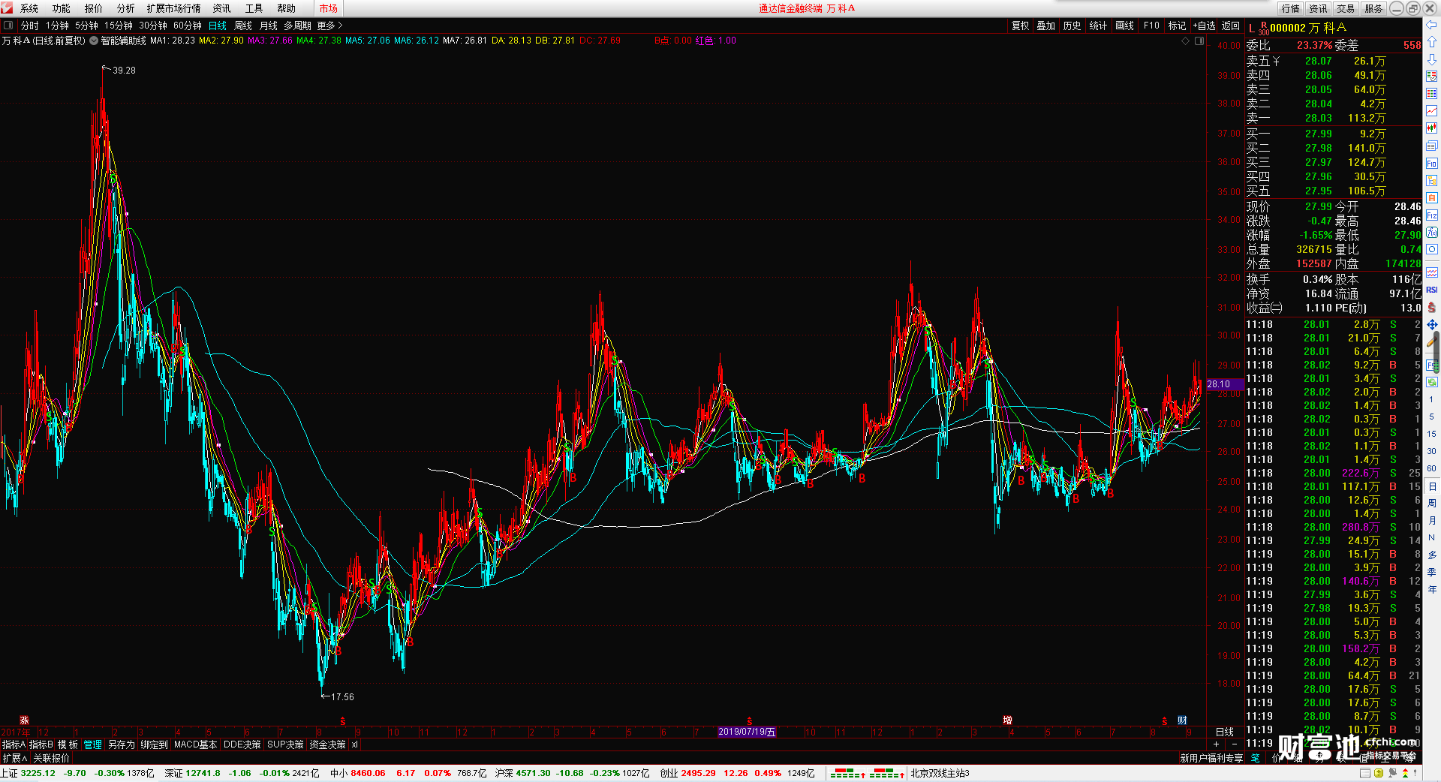
Task: Click the candlestick chart icon in sidebar
Action: click(1431, 128)
